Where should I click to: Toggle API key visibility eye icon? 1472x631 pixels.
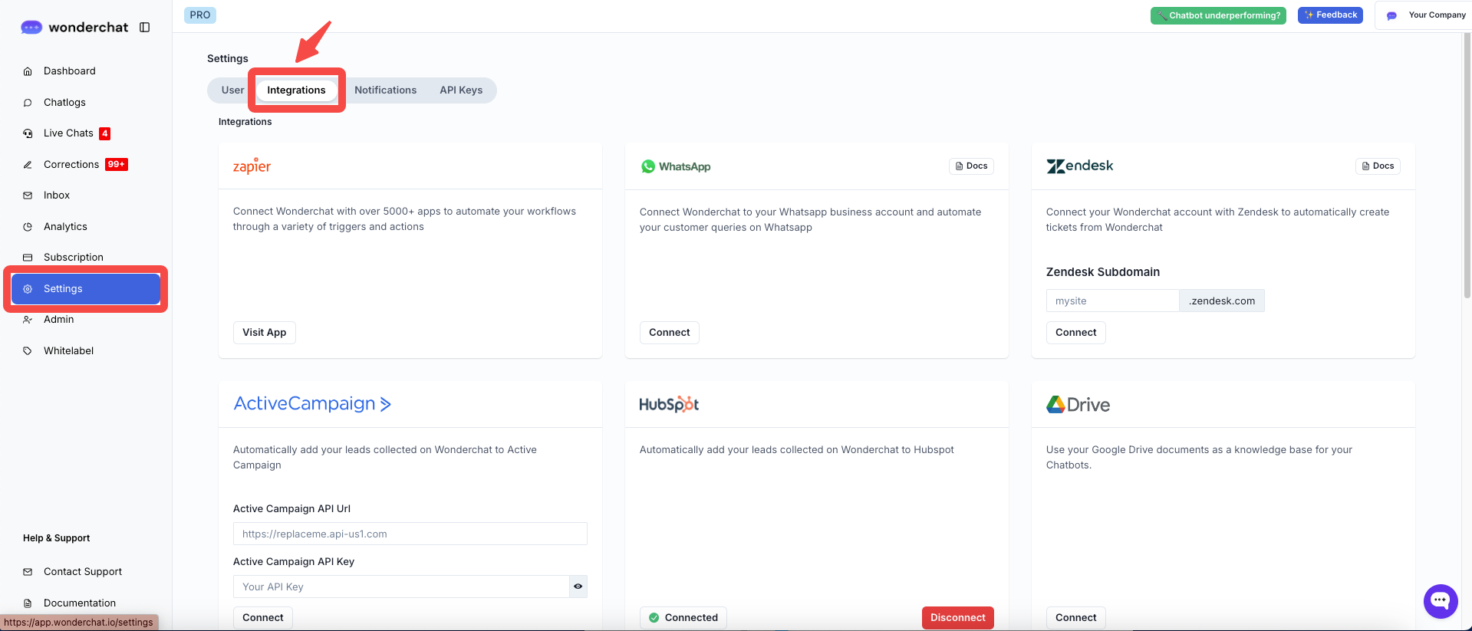click(578, 587)
